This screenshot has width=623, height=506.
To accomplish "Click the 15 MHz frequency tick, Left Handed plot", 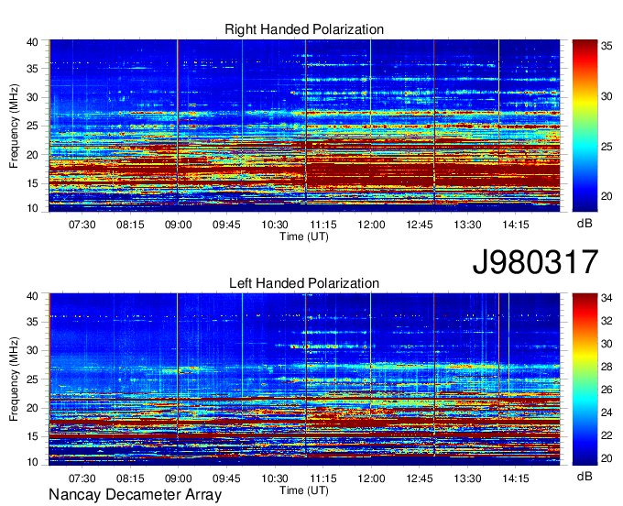I will [32, 437].
